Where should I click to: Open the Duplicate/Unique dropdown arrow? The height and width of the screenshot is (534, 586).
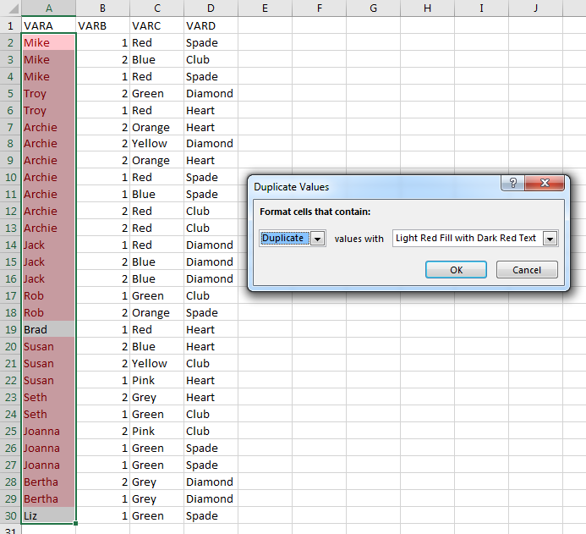pyautogui.click(x=318, y=239)
